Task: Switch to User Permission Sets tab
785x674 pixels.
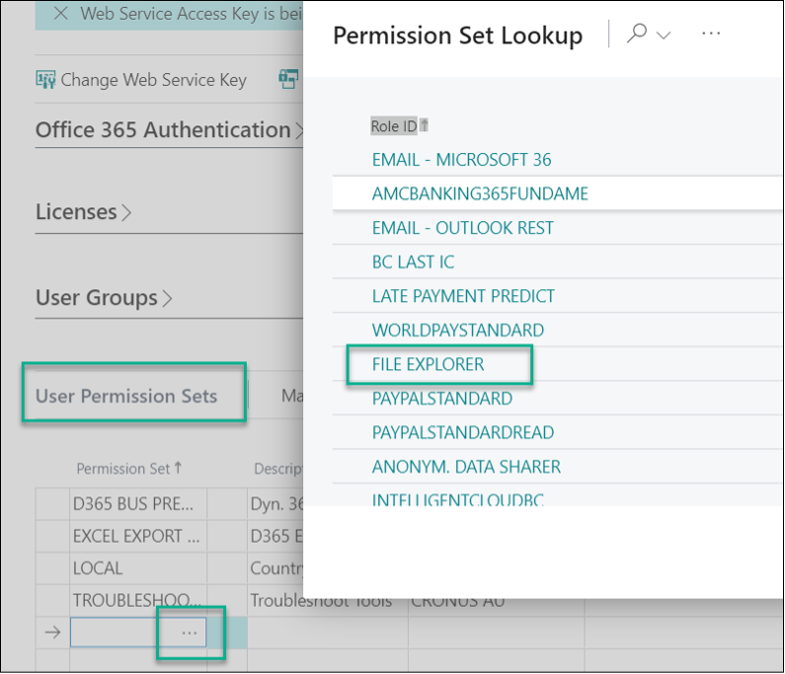Action: click(x=126, y=397)
